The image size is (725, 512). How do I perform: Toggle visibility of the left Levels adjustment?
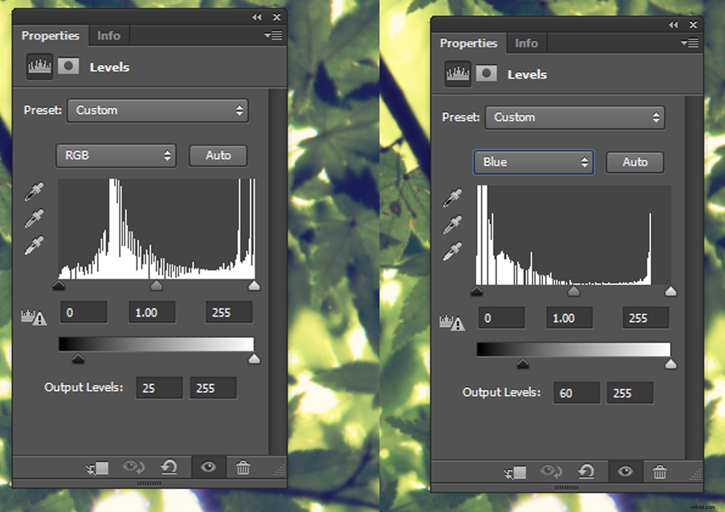pyautogui.click(x=208, y=468)
